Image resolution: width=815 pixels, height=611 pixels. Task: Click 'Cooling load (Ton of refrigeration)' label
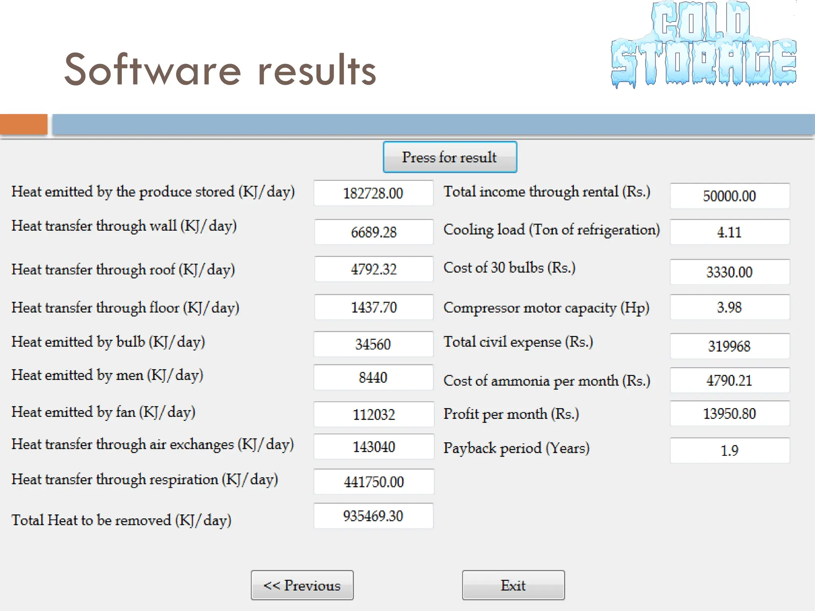552,230
